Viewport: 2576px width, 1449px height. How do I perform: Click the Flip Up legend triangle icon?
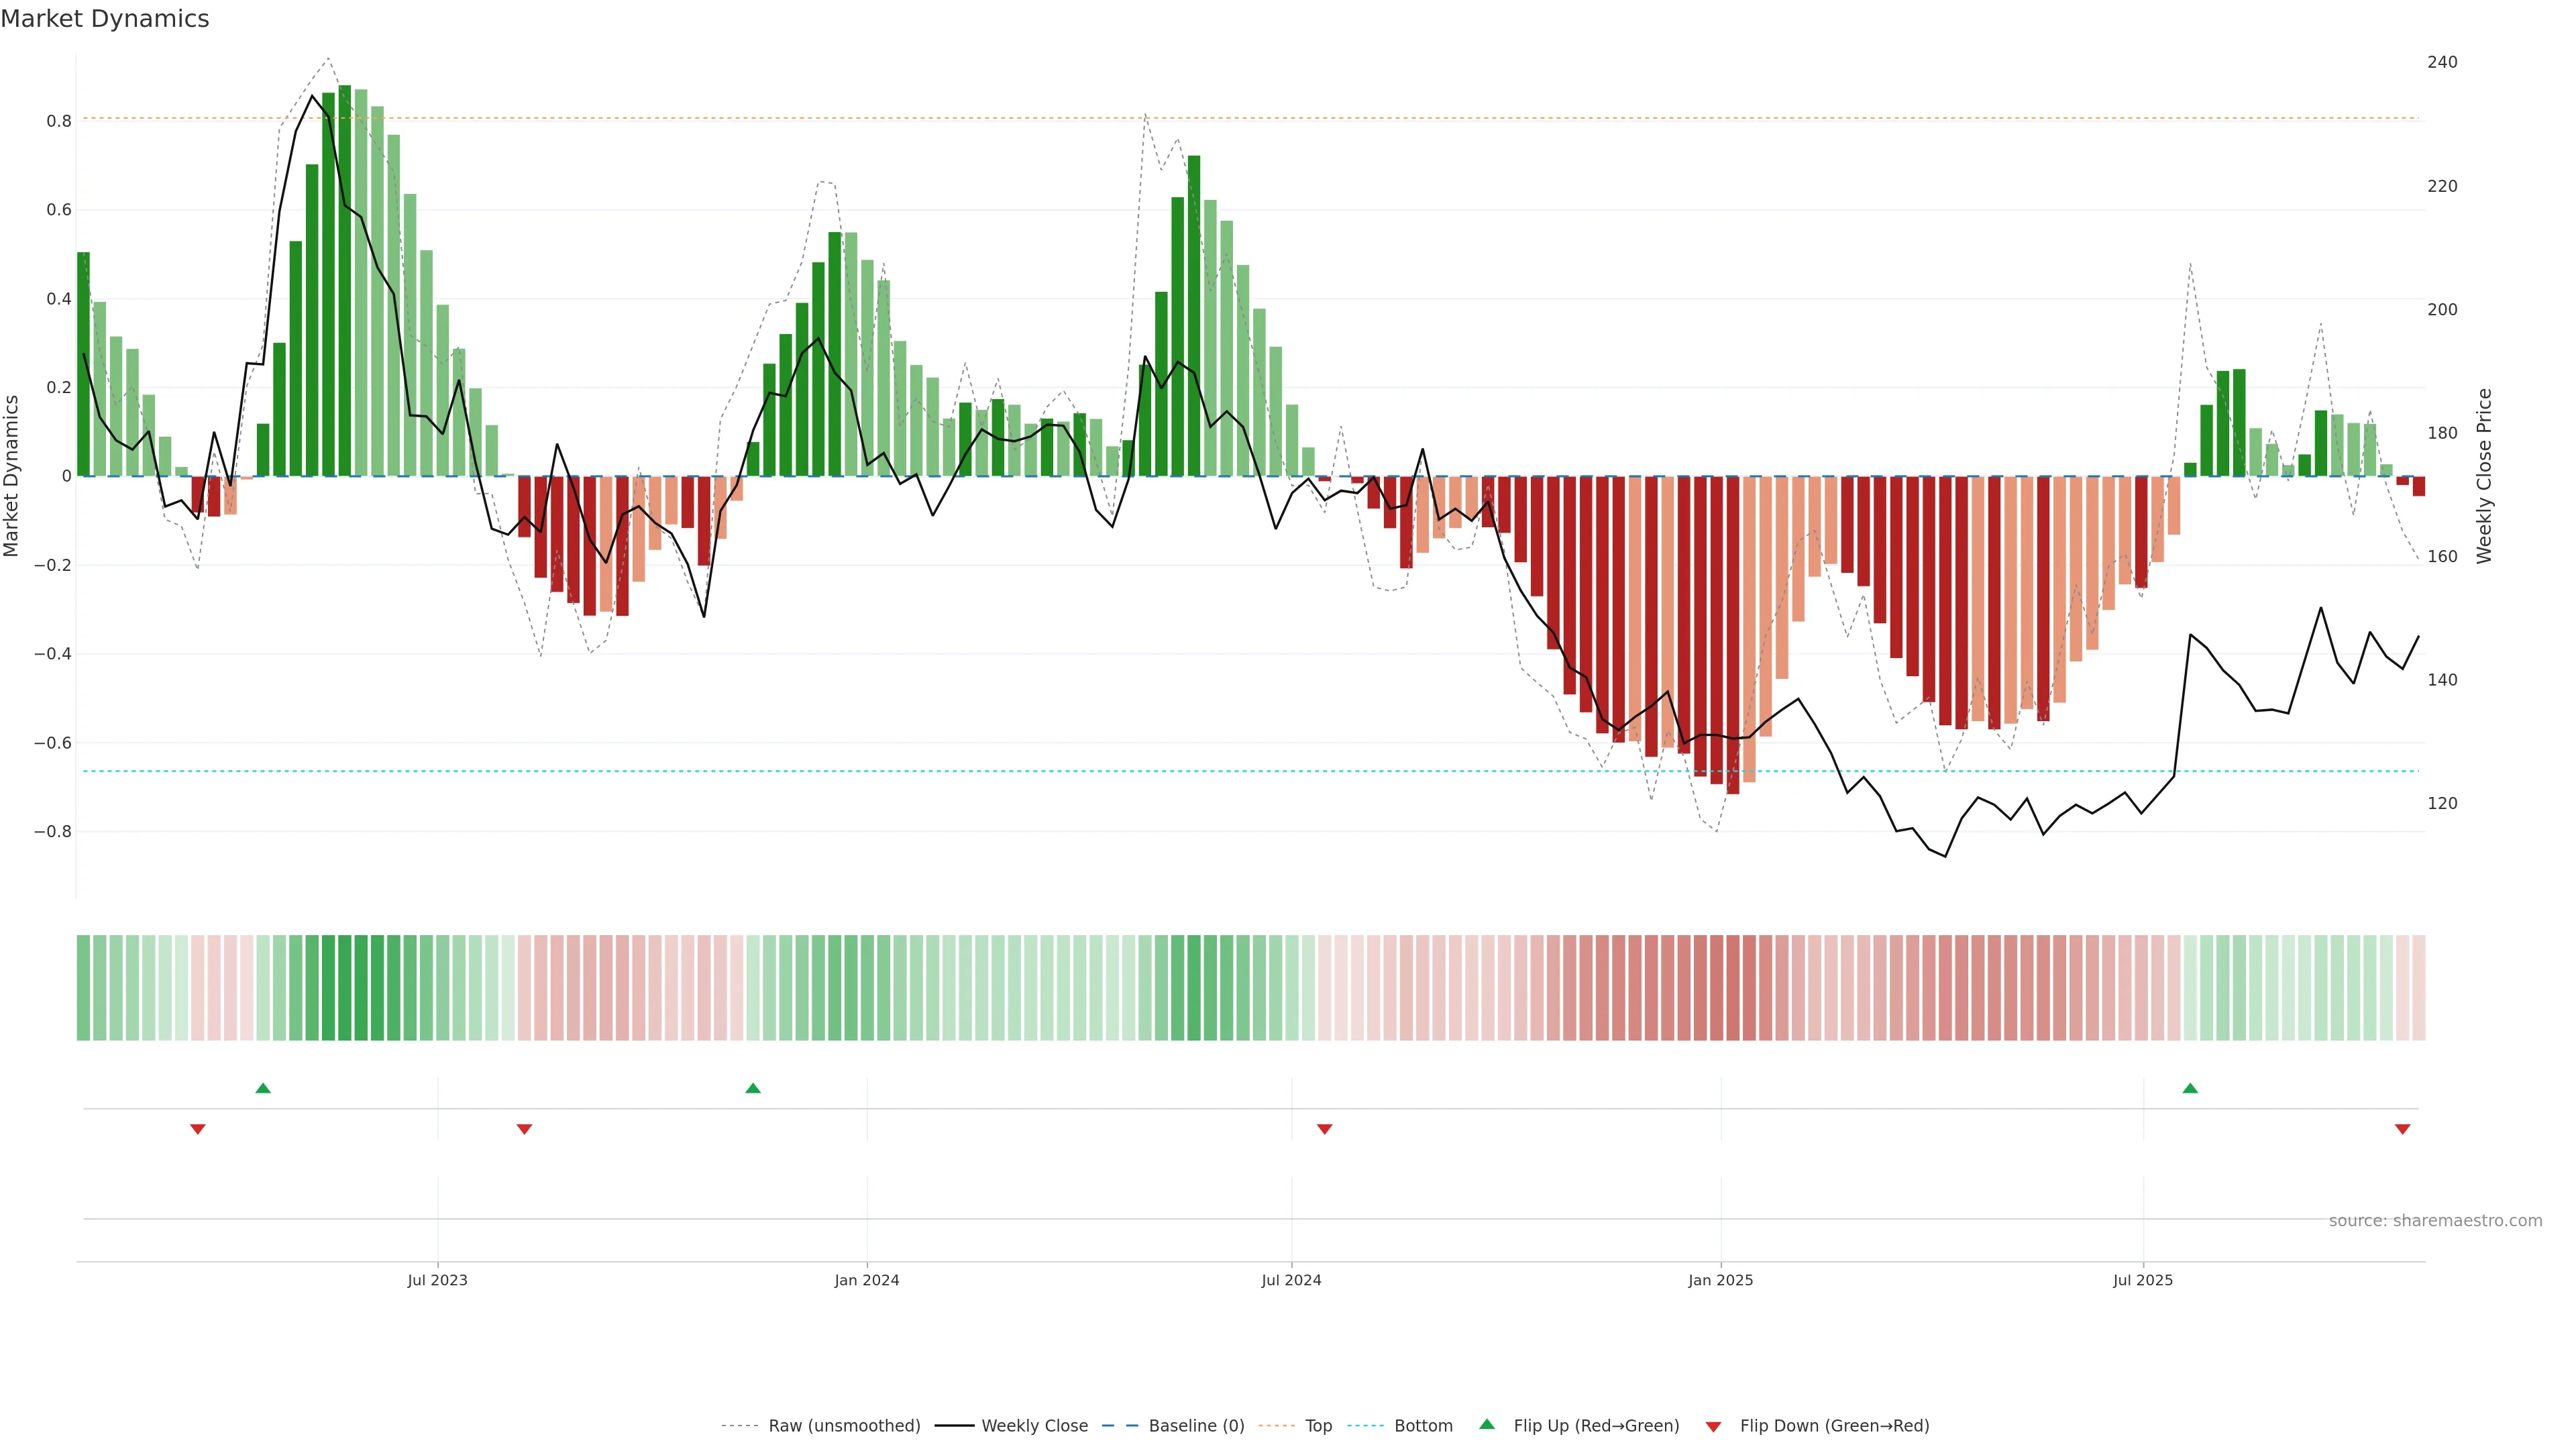(1487, 1424)
